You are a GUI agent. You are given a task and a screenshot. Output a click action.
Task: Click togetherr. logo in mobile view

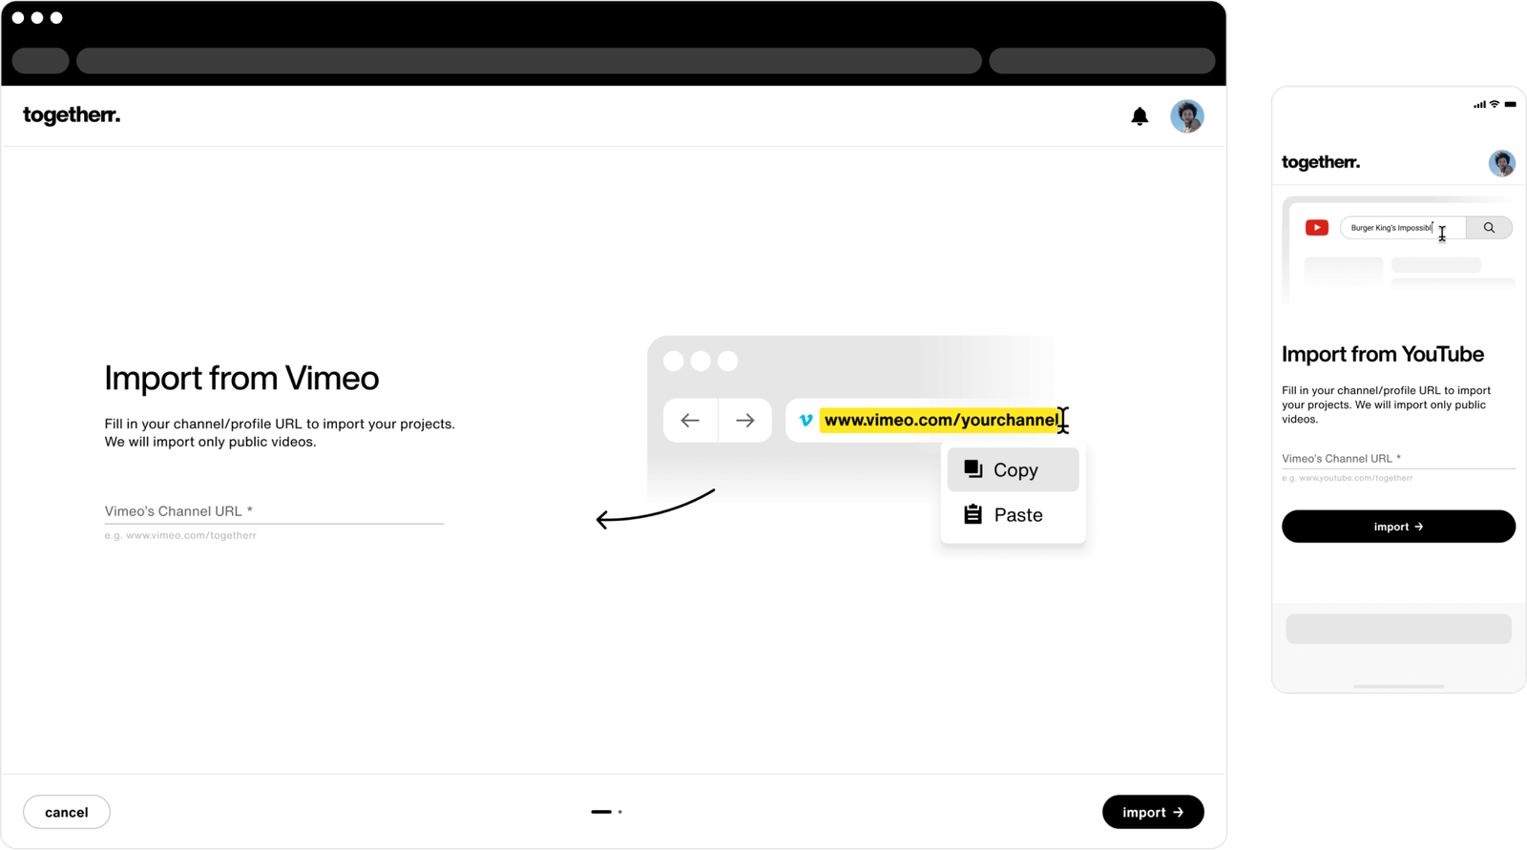(x=1321, y=162)
